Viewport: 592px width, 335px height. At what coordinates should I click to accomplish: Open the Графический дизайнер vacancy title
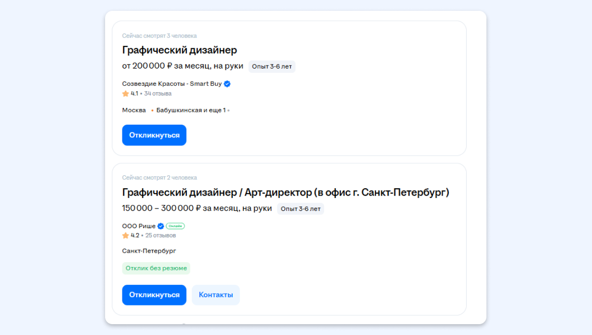click(x=180, y=50)
